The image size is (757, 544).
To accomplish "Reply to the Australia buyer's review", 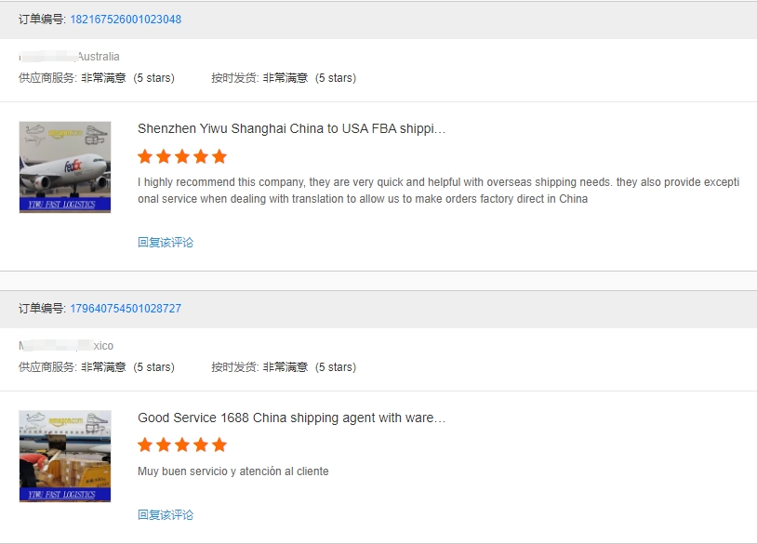I will [x=166, y=243].
